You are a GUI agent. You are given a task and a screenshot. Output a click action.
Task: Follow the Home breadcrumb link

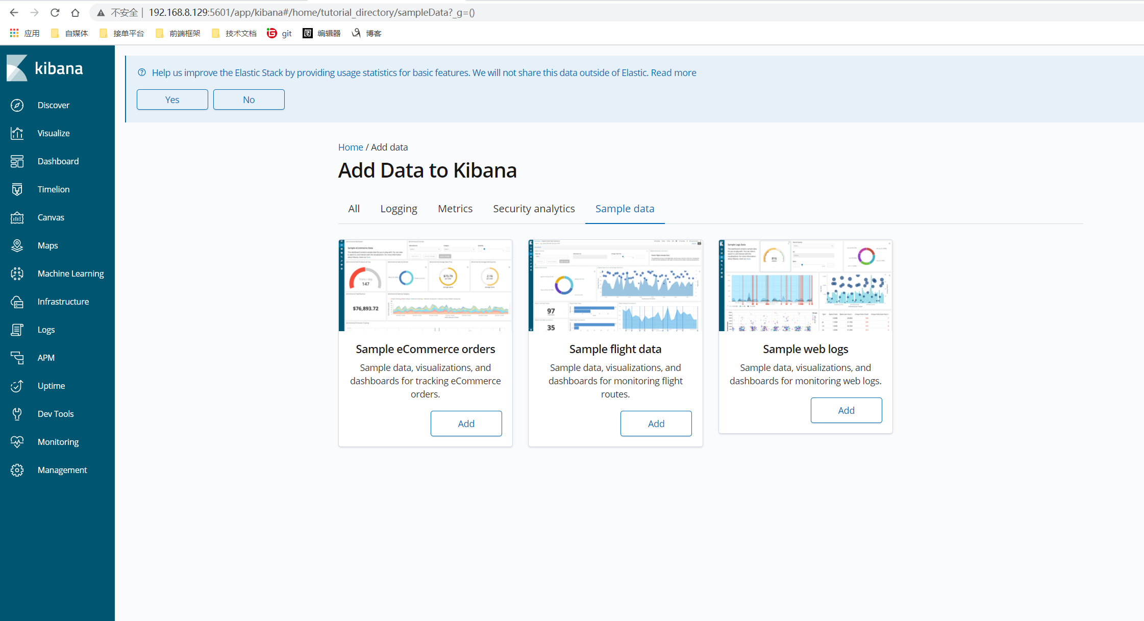point(351,147)
